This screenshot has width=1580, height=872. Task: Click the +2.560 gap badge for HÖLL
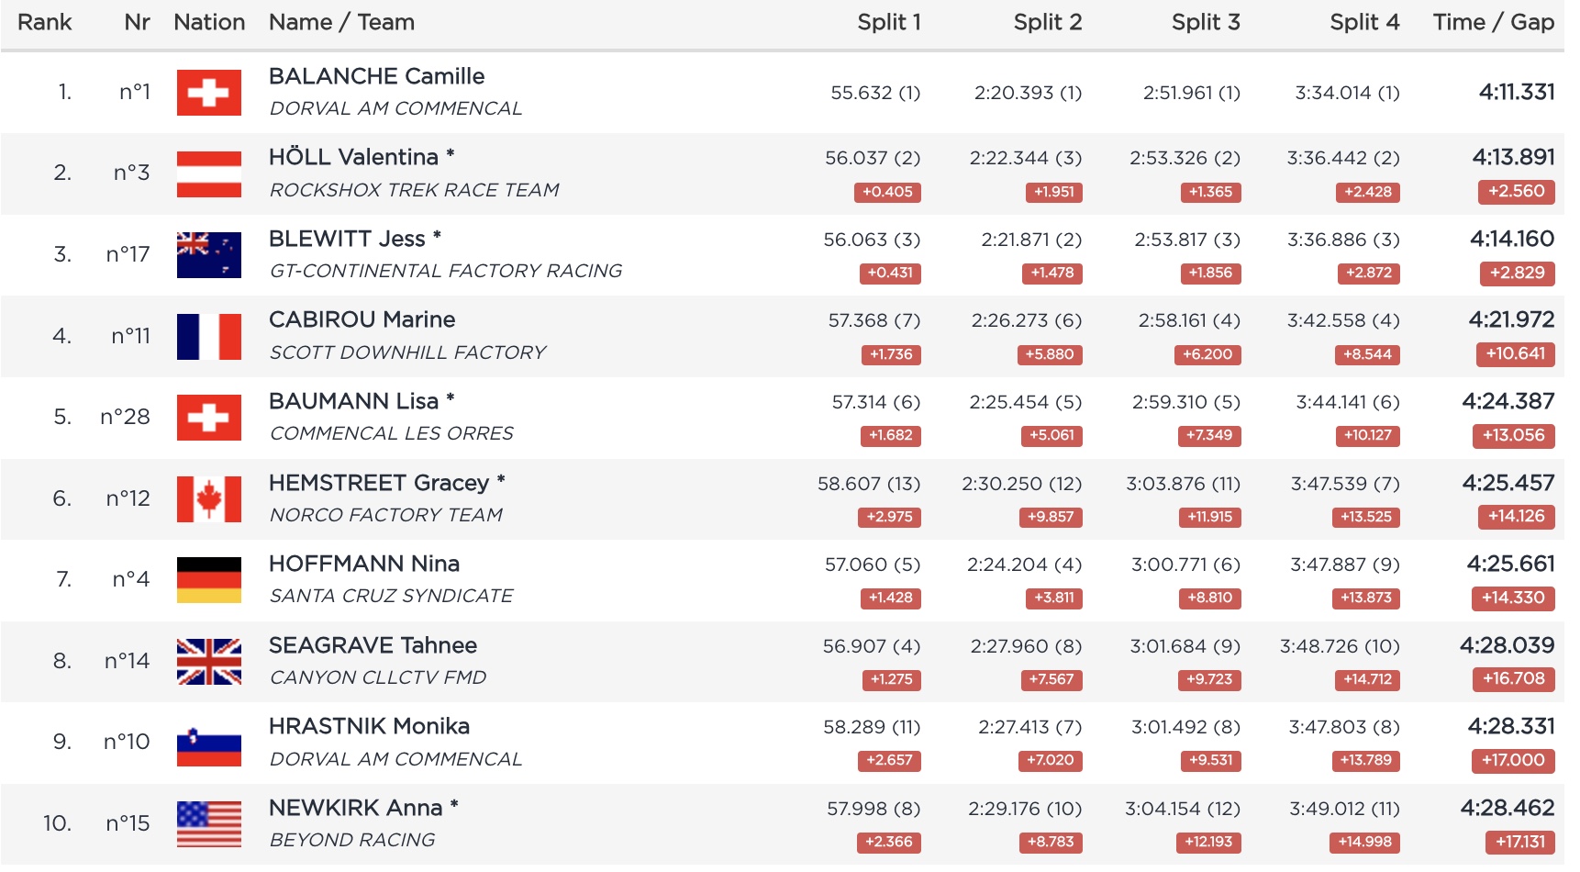click(1516, 192)
